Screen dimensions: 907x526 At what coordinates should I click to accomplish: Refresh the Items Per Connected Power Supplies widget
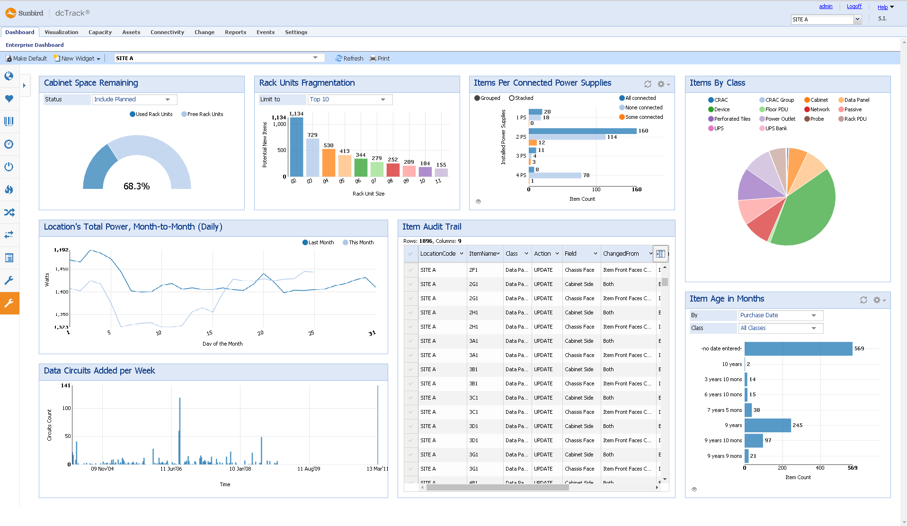[648, 84]
